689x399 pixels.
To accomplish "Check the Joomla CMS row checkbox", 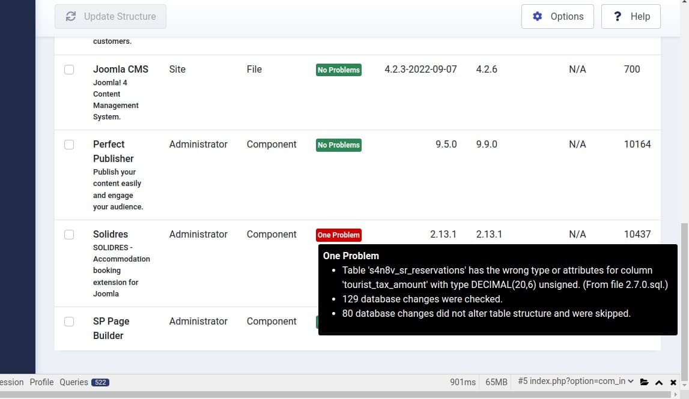I will 69,70.
